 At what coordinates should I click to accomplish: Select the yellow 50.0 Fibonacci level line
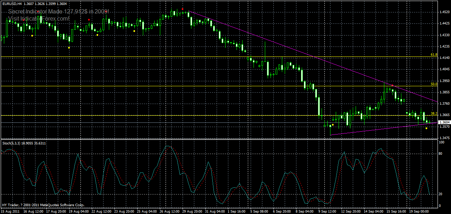click(x=213, y=85)
